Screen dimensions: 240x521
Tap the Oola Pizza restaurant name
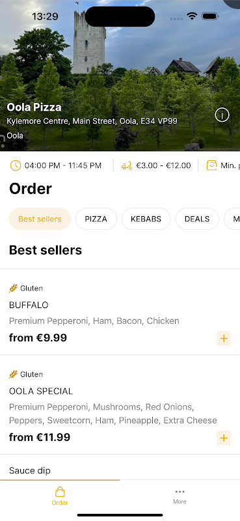tap(34, 107)
